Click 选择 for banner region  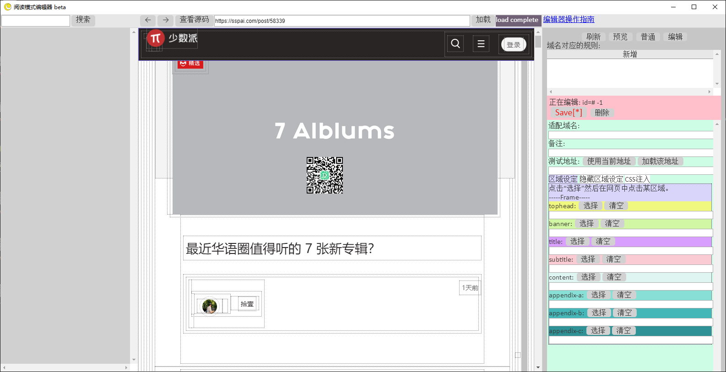(x=586, y=224)
